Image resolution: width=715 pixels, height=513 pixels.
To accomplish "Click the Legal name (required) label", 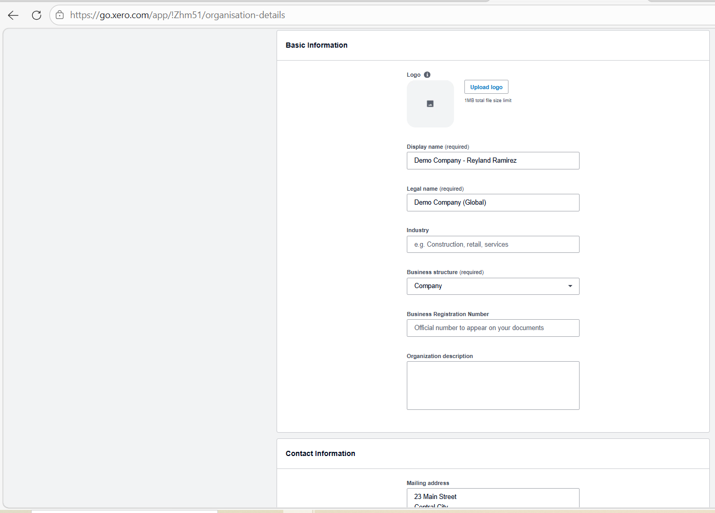I will click(435, 189).
